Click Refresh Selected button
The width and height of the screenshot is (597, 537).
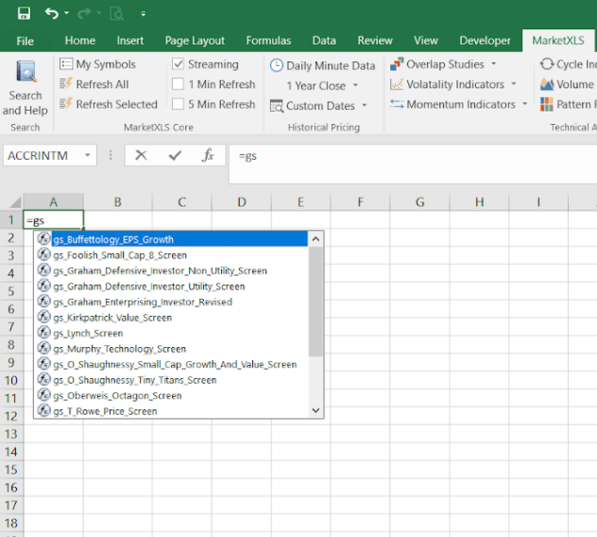click(x=109, y=104)
